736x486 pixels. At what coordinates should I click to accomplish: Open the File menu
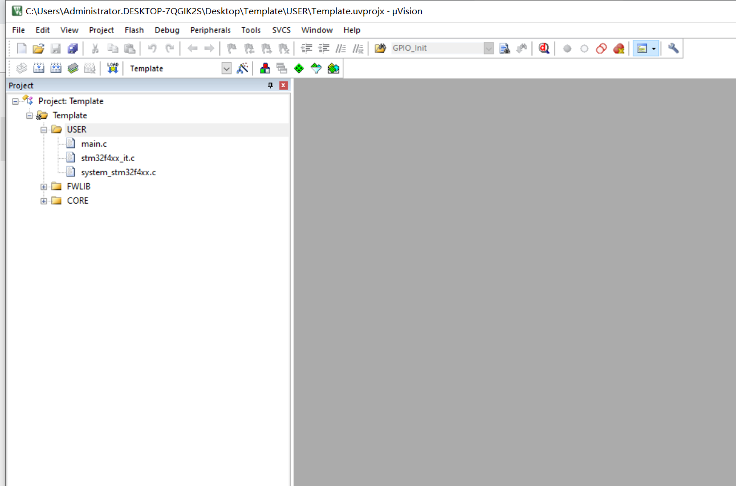[18, 30]
